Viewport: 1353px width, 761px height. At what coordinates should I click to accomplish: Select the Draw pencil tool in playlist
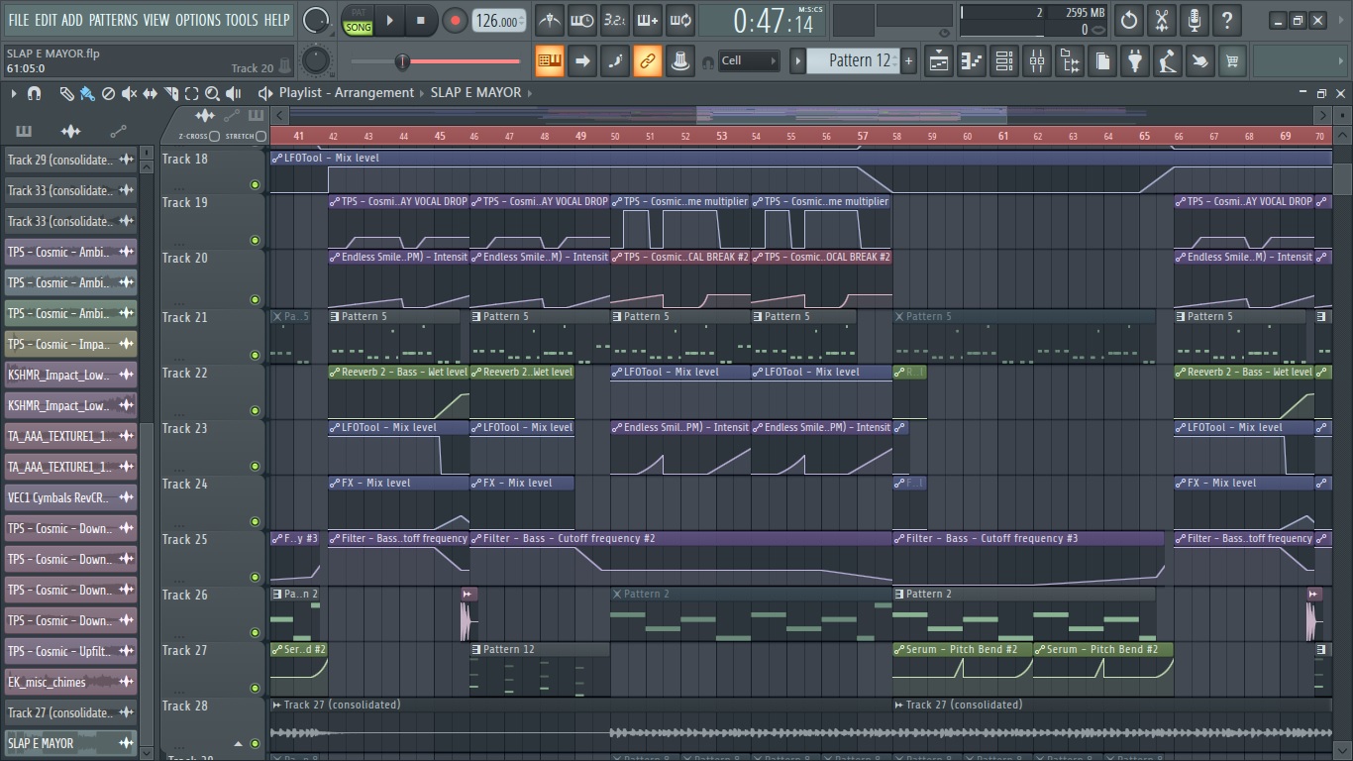[x=66, y=93]
